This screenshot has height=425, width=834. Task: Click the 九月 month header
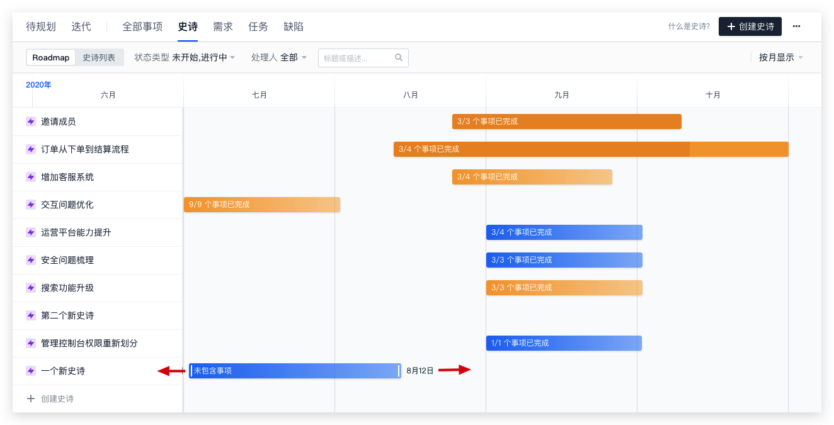tap(562, 95)
